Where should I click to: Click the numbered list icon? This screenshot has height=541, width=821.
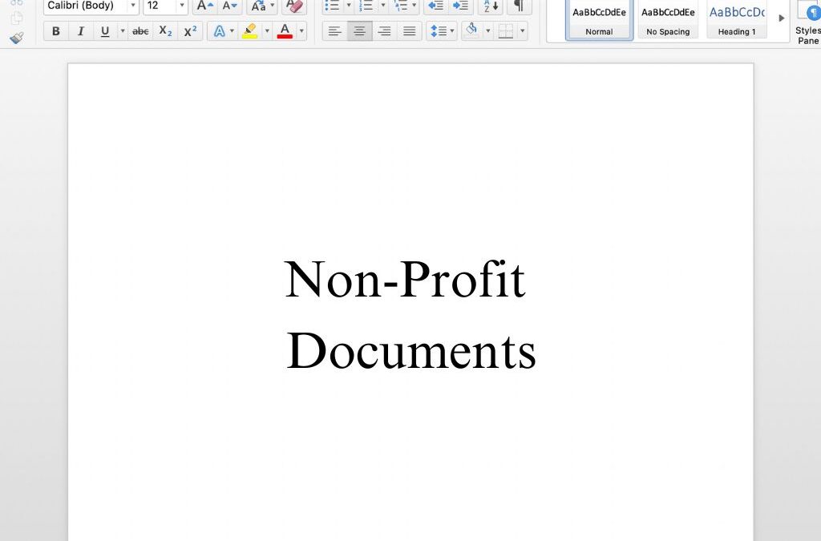[366, 6]
